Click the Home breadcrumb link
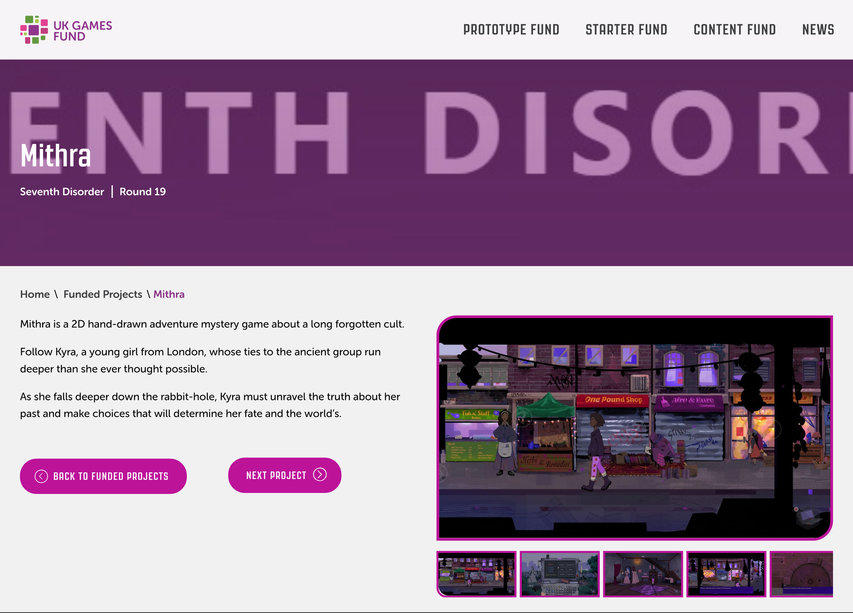The width and height of the screenshot is (853, 613). 35,295
